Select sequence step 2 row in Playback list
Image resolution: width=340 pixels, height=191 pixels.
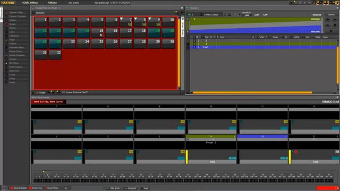point(263,41)
